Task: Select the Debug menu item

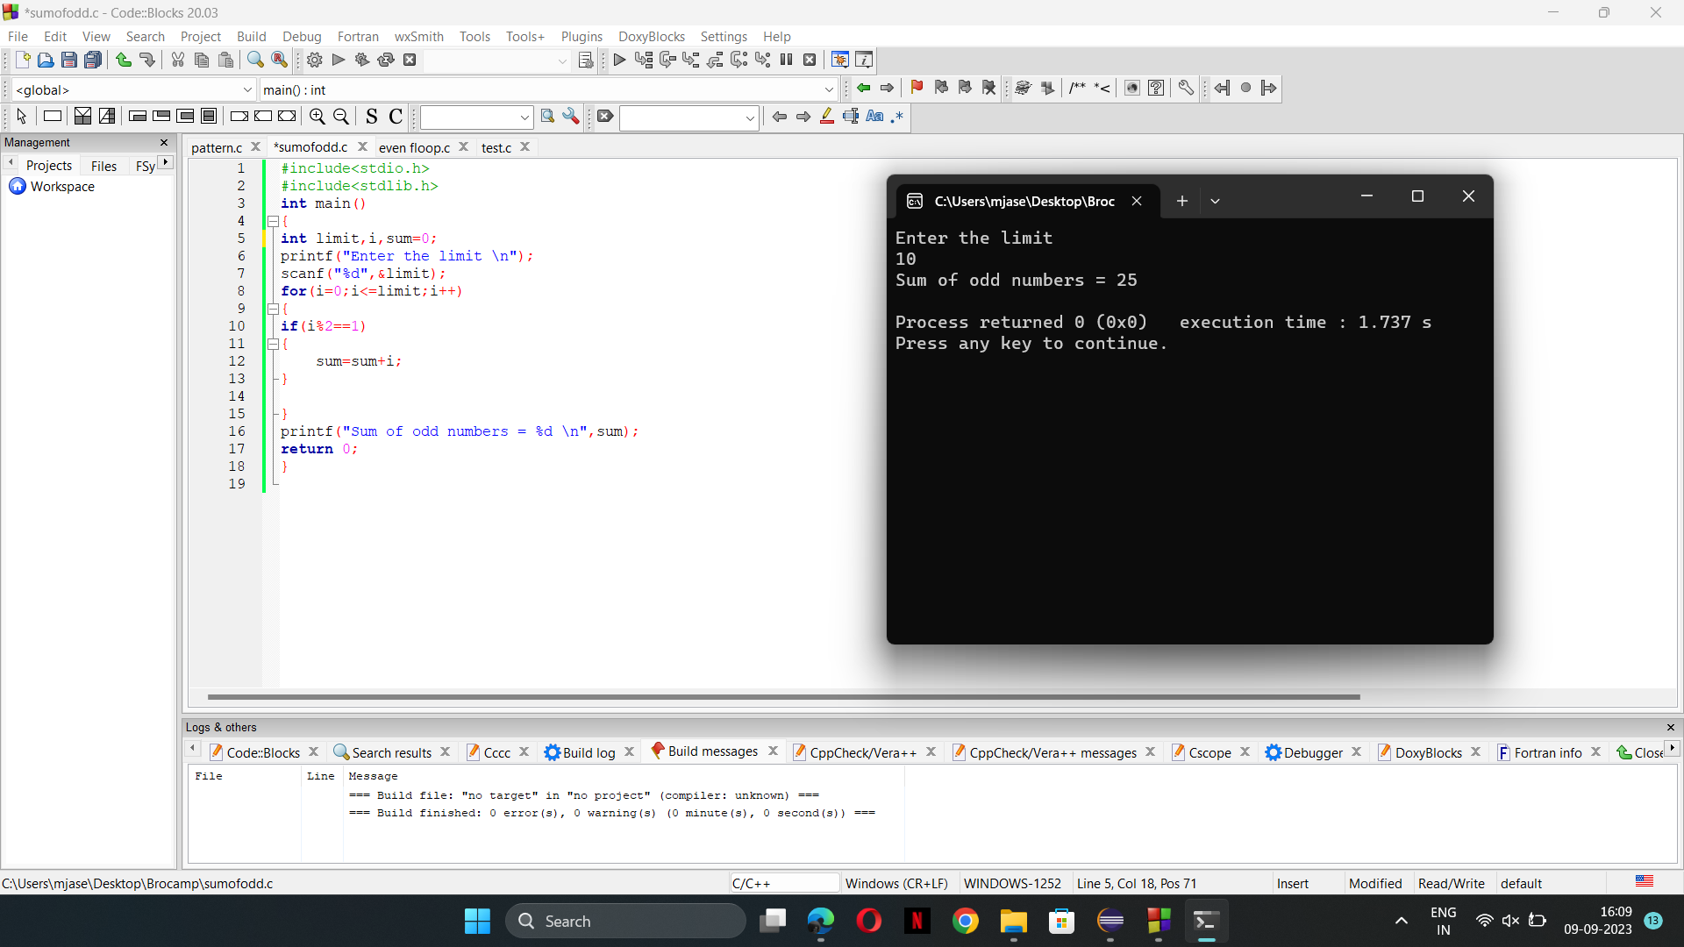Action: tap(301, 36)
